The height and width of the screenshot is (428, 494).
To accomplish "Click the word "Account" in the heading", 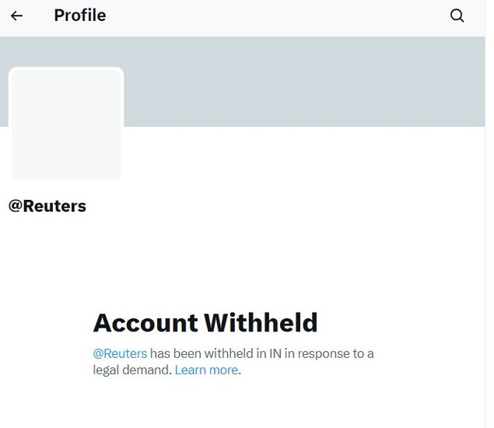I will point(145,322).
